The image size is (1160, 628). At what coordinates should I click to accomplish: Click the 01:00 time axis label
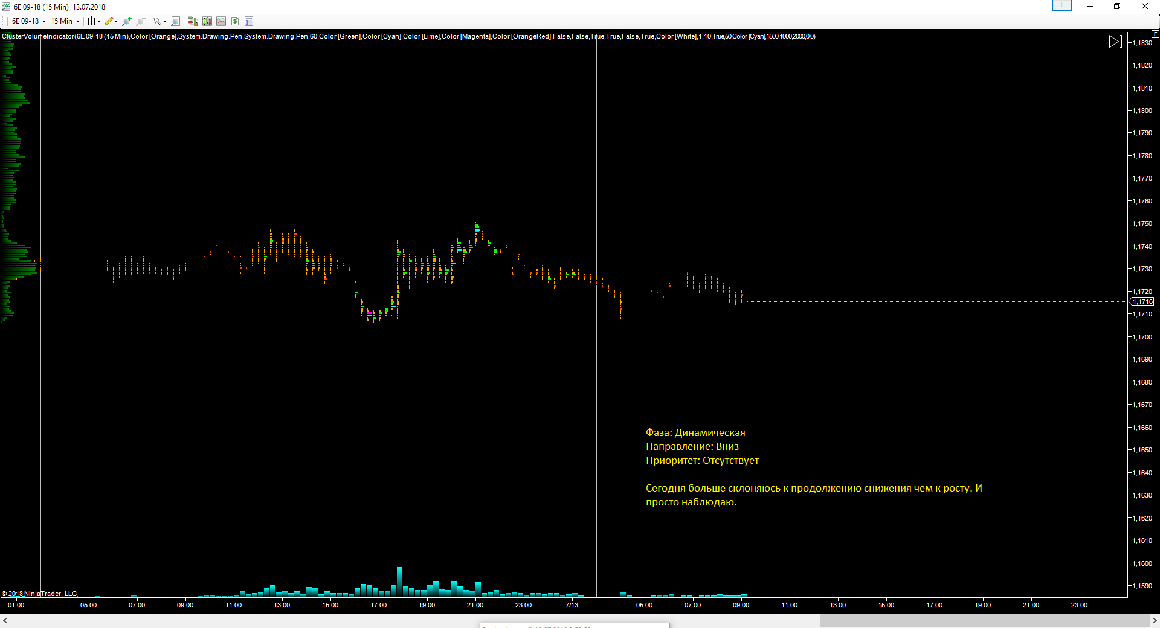coord(16,605)
